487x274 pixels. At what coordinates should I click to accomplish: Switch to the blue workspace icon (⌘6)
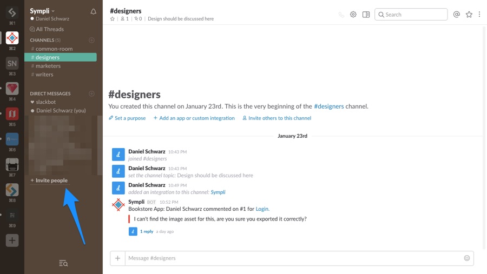[x=12, y=139]
